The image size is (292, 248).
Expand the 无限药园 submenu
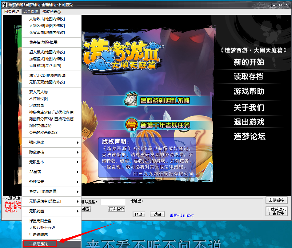coord(52,211)
